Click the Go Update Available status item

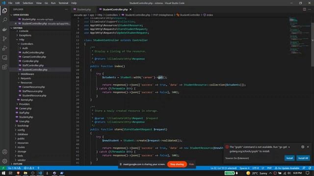[287, 168]
